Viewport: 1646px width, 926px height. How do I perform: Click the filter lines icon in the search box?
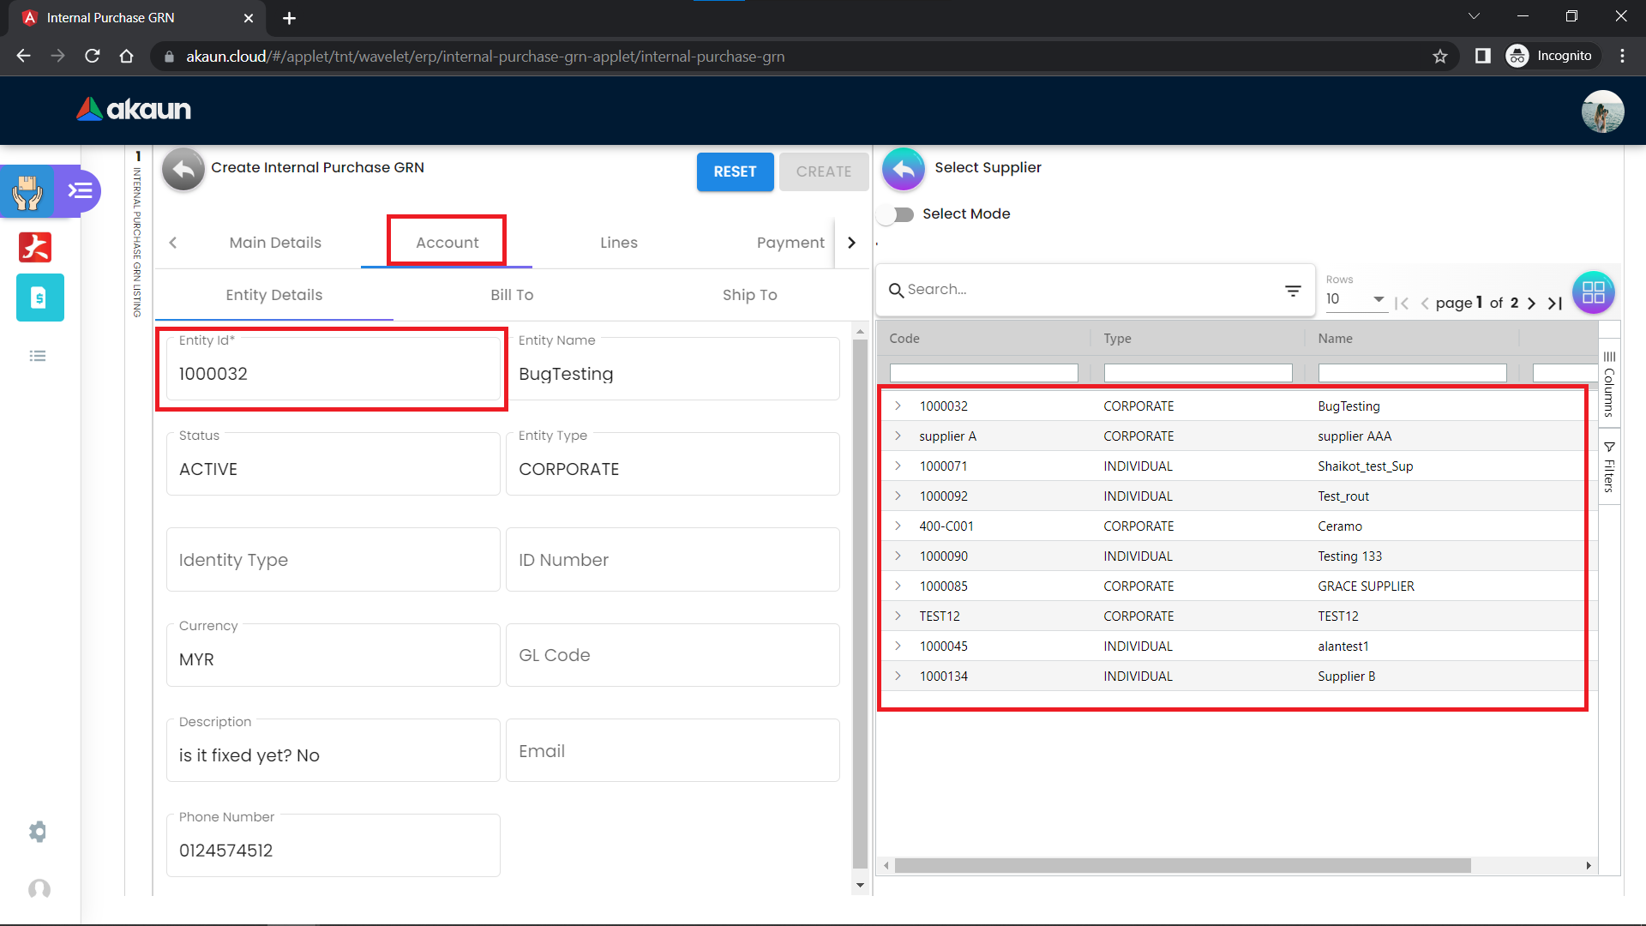click(x=1293, y=291)
